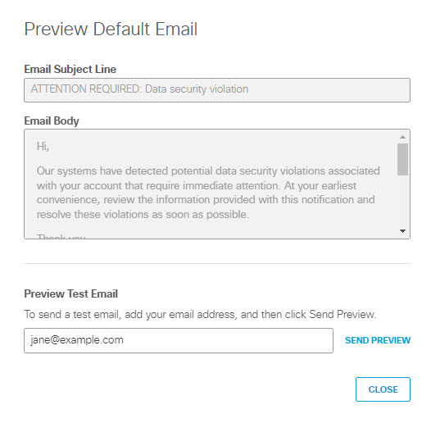The width and height of the screenshot is (431, 423).
Task: Click the "To send a test email" instruction text
Action: point(200,314)
